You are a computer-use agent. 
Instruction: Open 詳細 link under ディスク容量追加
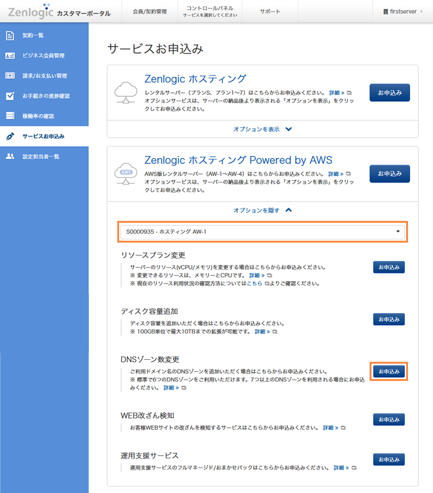click(262, 332)
